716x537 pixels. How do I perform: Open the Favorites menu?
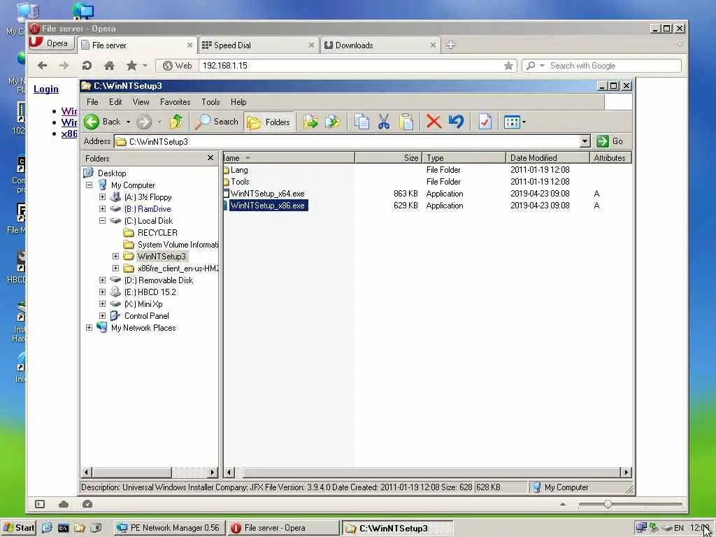click(175, 102)
